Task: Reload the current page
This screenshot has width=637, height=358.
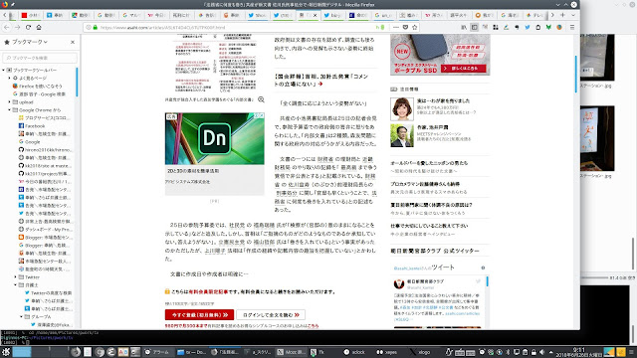Action: tap(28, 27)
